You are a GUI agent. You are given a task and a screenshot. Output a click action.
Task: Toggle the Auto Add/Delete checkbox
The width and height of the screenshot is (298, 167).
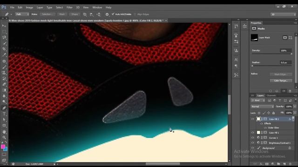pos(113,14)
